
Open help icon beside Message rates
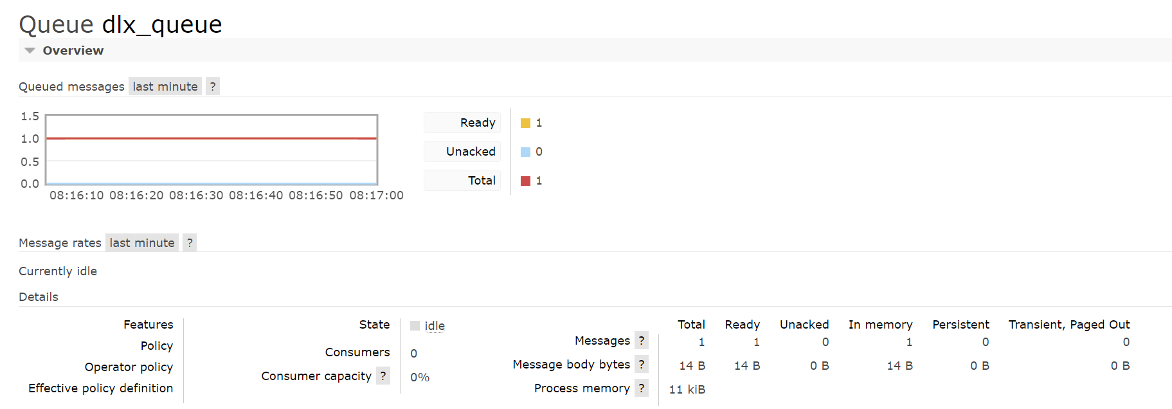click(190, 242)
